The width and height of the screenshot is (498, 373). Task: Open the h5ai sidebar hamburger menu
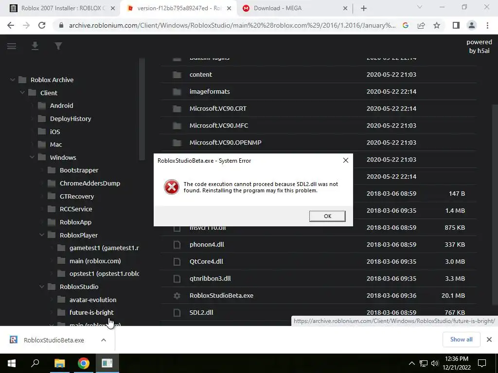tap(12, 46)
